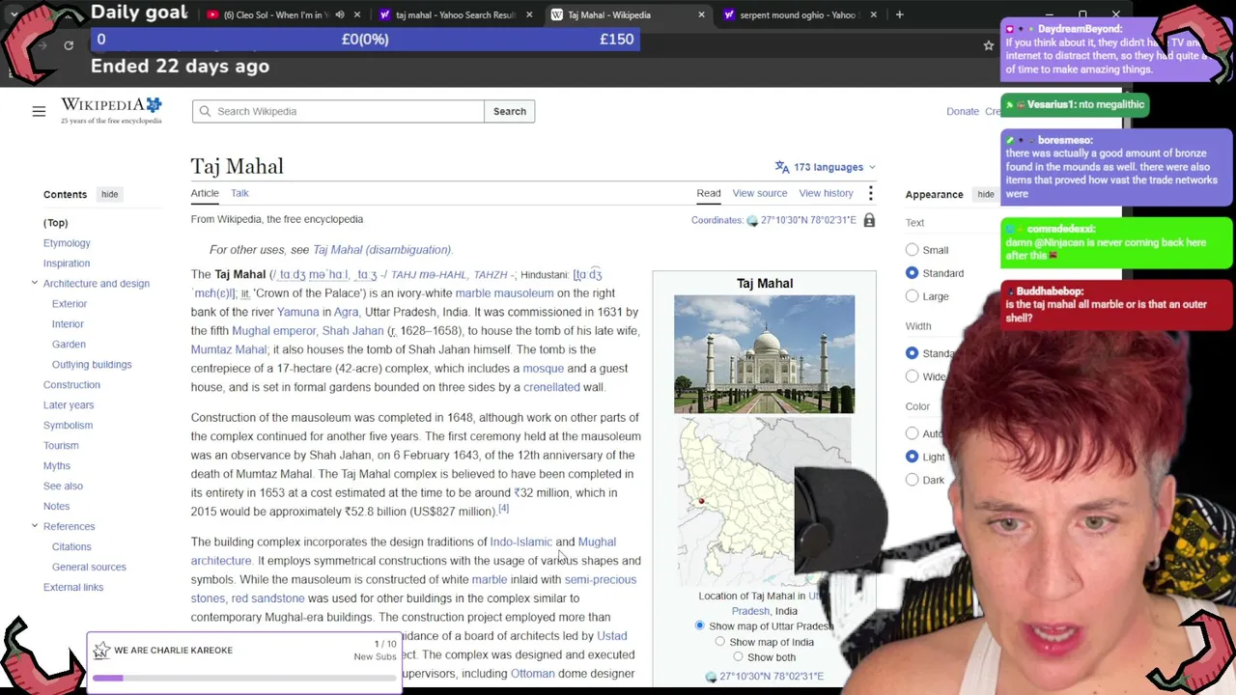Open the View history tab
1236x695 pixels.
tap(826, 193)
